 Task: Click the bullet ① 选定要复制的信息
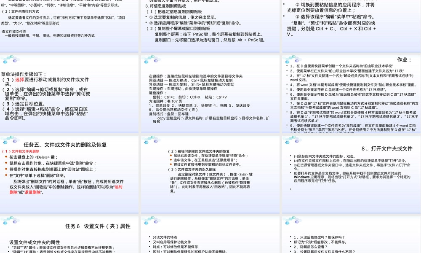[x=184, y=17]
